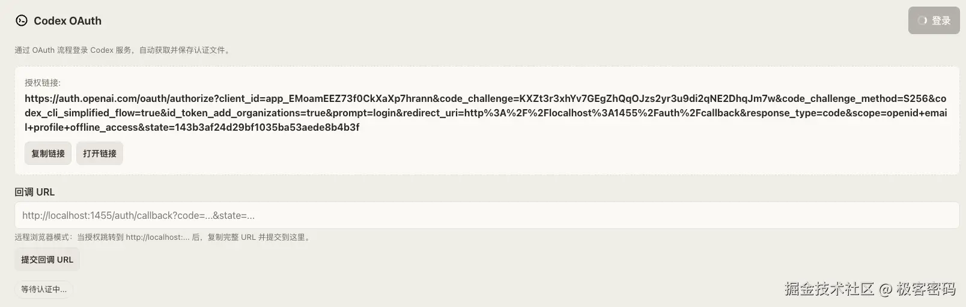Viewport: 966px width, 307px height.
Task: Open the authorization link via 打开链接
Action: pos(100,153)
